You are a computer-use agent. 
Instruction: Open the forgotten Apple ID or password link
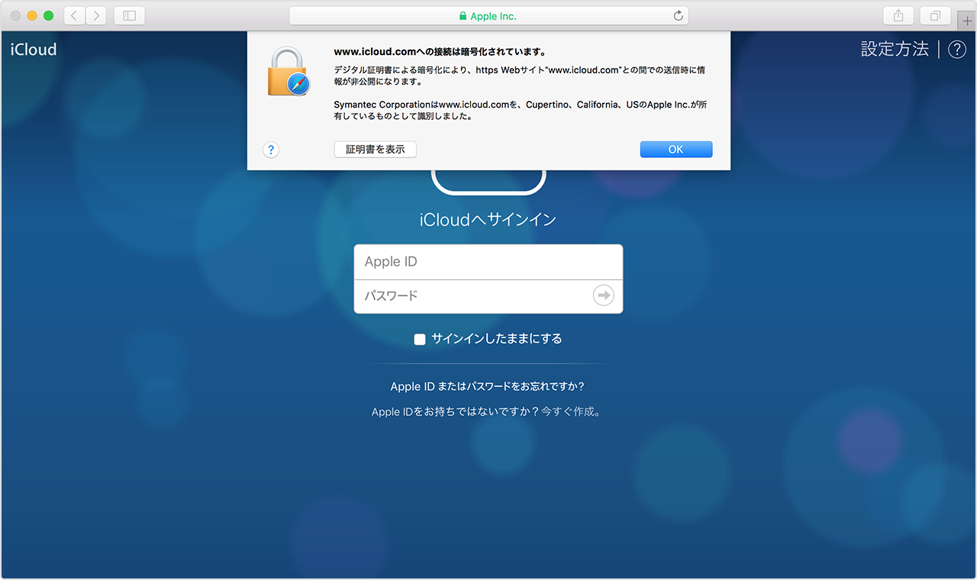(x=488, y=386)
